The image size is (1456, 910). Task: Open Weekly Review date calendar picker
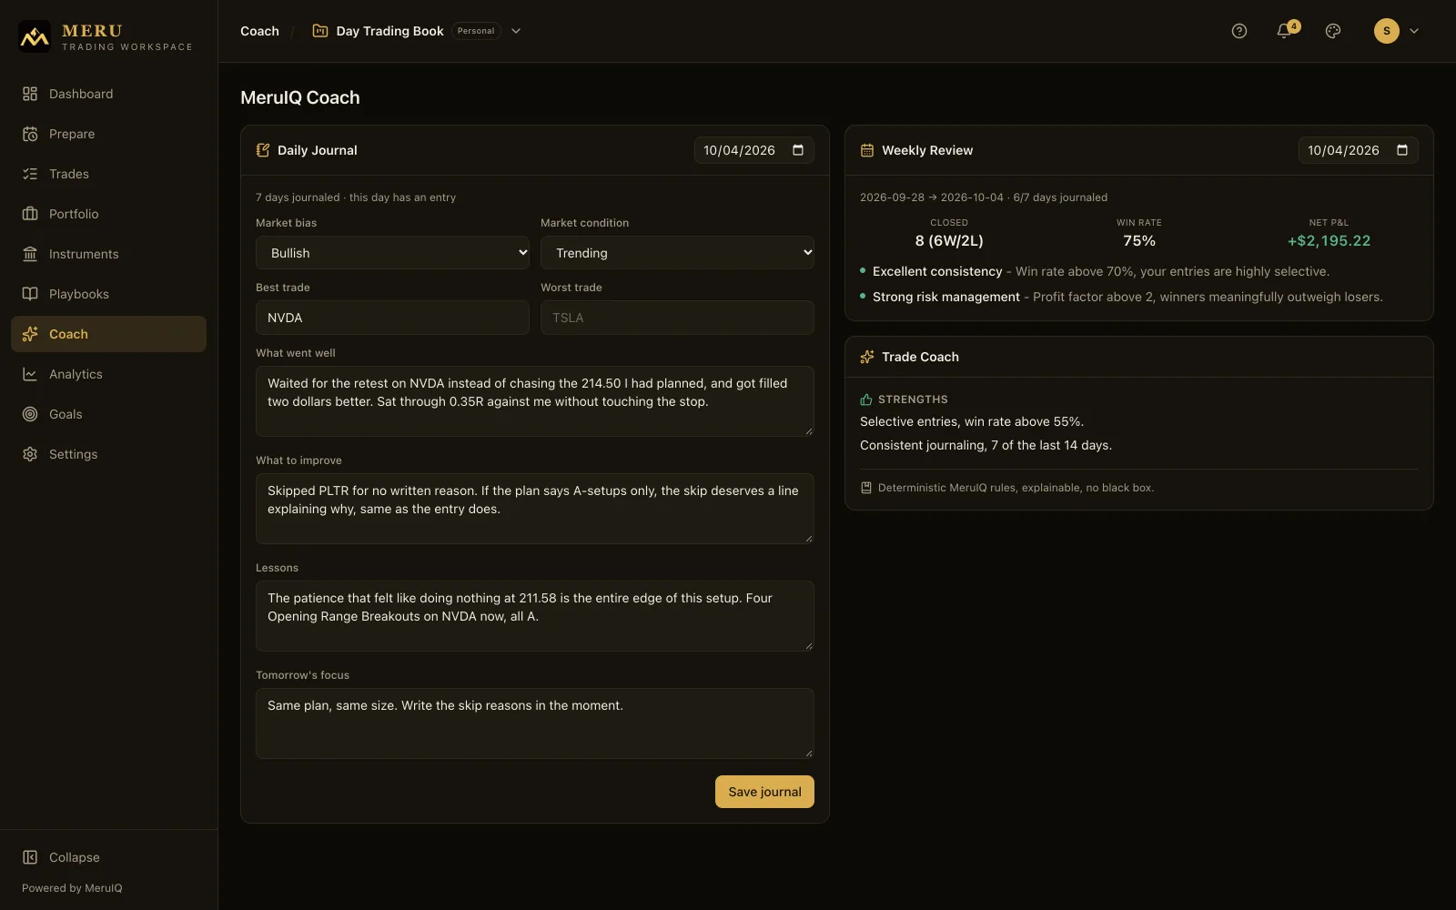click(1402, 150)
